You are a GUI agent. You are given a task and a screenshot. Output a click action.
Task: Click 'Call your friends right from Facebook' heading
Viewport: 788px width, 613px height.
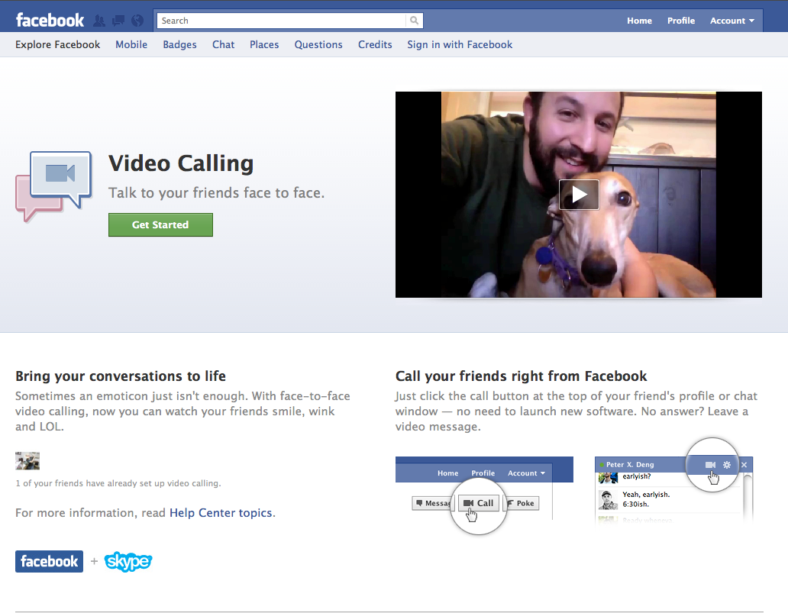point(522,376)
